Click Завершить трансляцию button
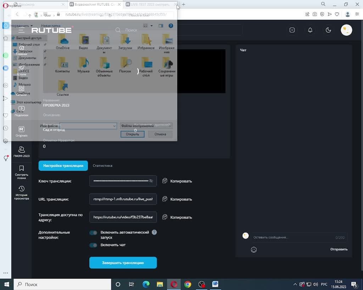363x290 pixels. point(123,263)
